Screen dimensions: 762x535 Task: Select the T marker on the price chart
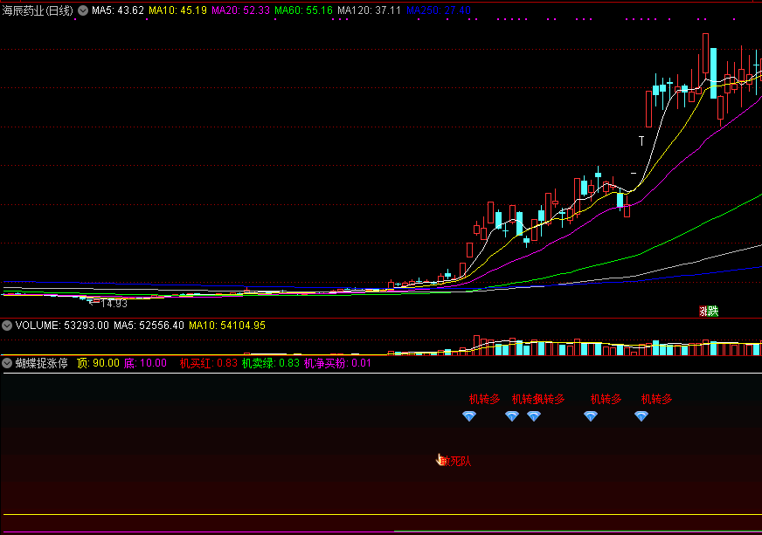(x=641, y=141)
